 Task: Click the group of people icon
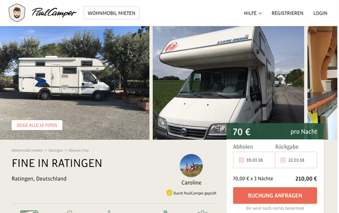(x=202, y=212)
